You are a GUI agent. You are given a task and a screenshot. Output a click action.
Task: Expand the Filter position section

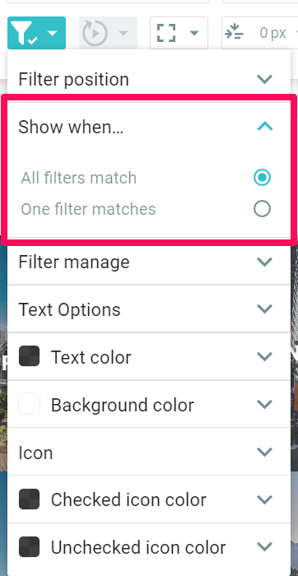pos(149,79)
